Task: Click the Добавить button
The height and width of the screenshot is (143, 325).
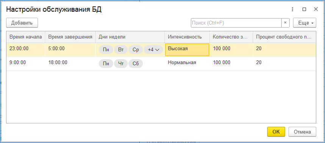Action: tap(22, 23)
